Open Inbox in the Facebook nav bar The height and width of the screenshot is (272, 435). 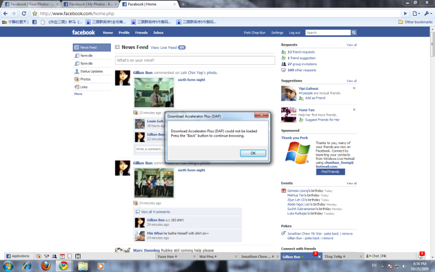pyautogui.click(x=158, y=33)
